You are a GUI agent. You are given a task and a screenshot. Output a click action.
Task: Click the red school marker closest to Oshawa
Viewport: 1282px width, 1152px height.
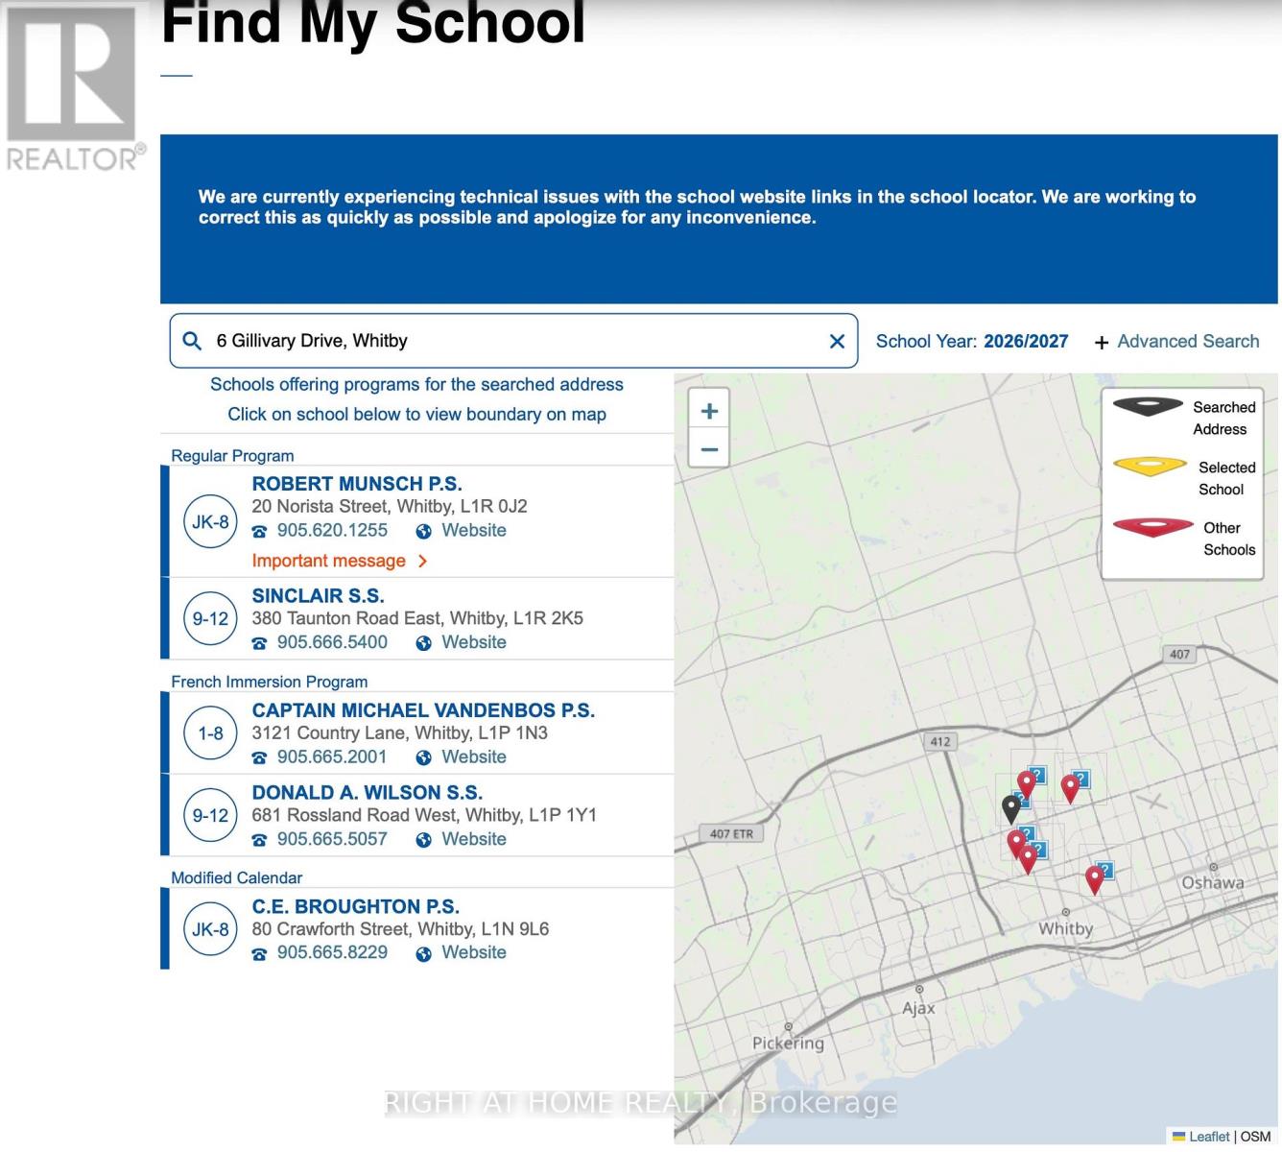point(1094,879)
